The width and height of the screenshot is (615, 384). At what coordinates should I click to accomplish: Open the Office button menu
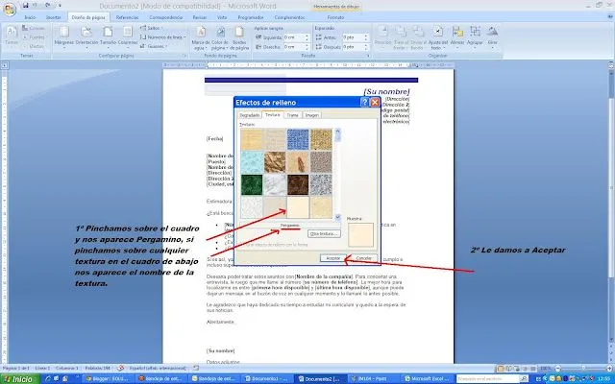(10, 9)
